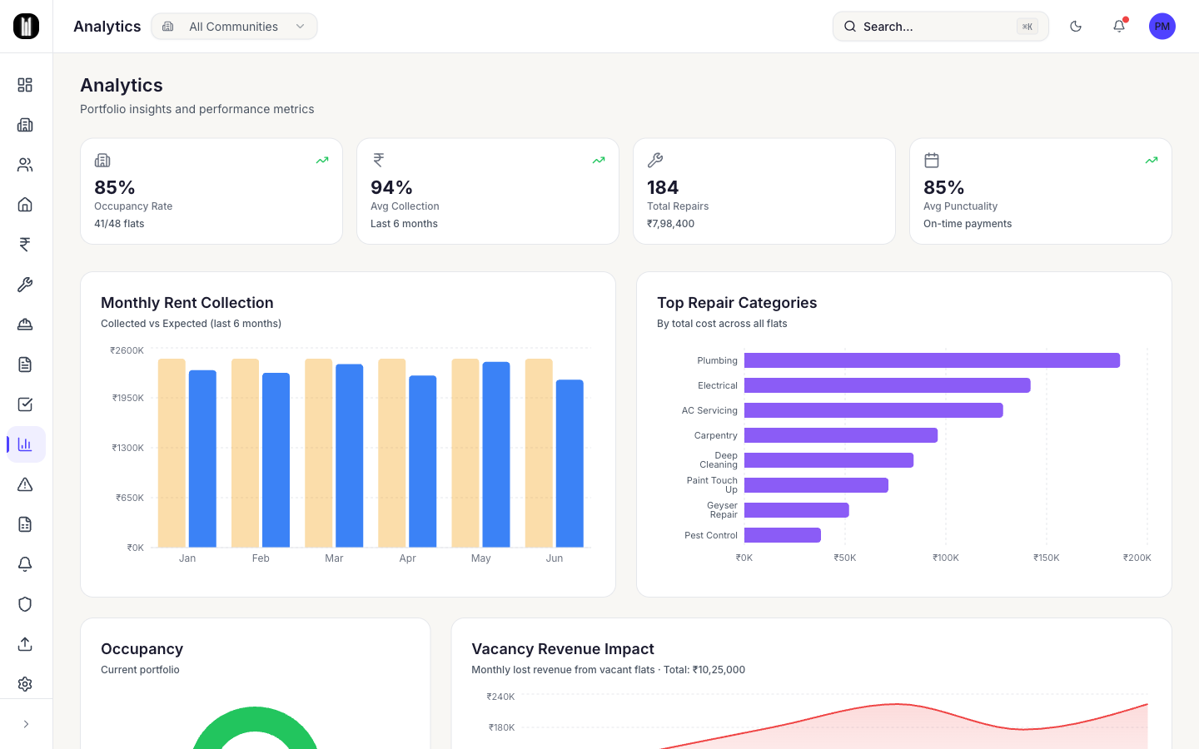Click the 184 Total Repairs value
This screenshot has width=1199, height=749.
663,187
